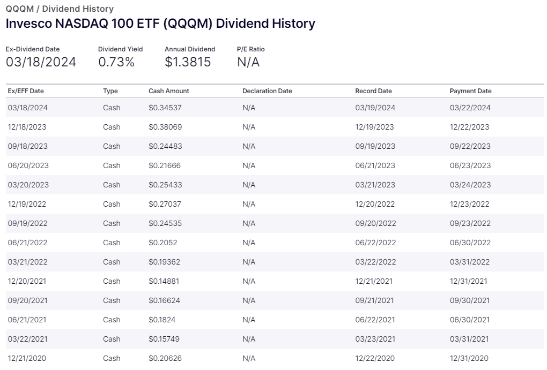This screenshot has height=370, width=547.
Task: Select cash amount $0.1824
Action: pyautogui.click(x=162, y=320)
